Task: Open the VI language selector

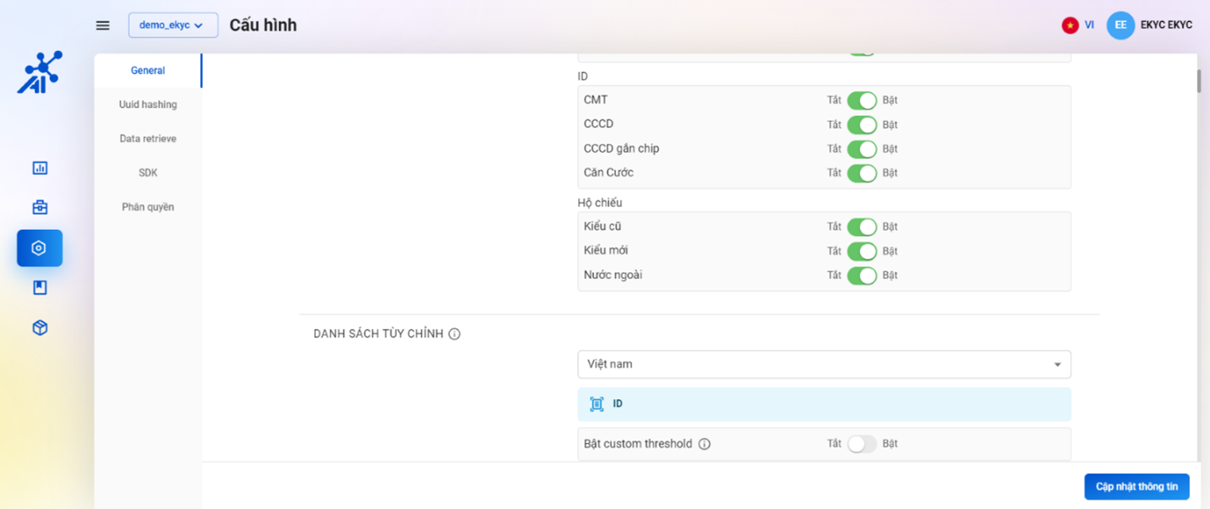Action: click(x=1078, y=25)
